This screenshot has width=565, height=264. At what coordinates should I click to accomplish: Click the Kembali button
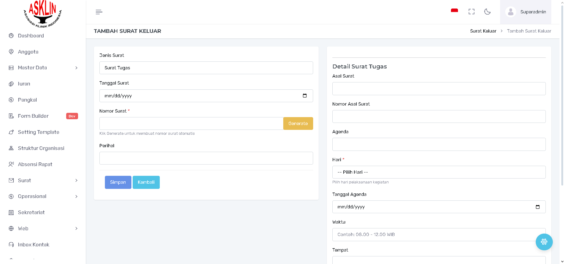(146, 182)
